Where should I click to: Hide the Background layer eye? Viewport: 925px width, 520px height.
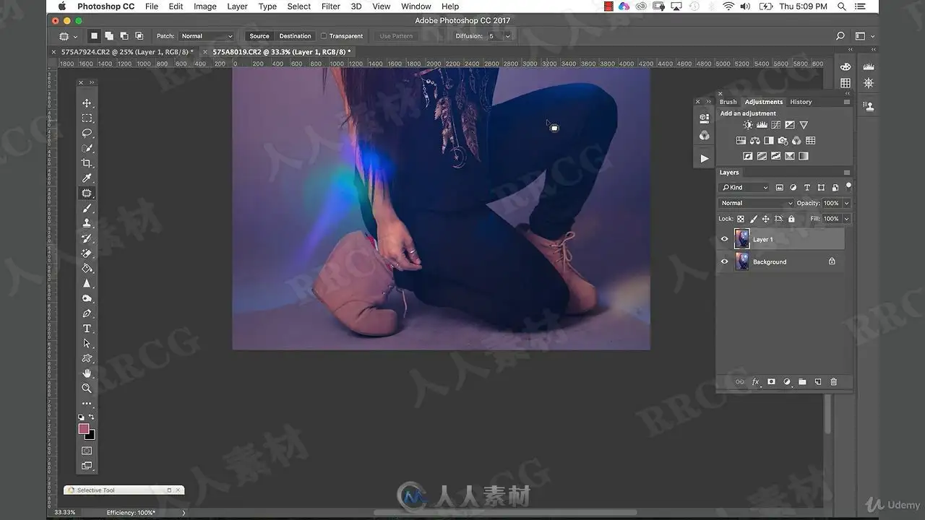[725, 261]
